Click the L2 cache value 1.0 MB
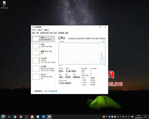149x119 pixels. (x=93, y=82)
